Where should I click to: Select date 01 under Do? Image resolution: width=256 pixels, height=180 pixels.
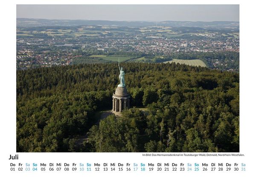[12, 169]
